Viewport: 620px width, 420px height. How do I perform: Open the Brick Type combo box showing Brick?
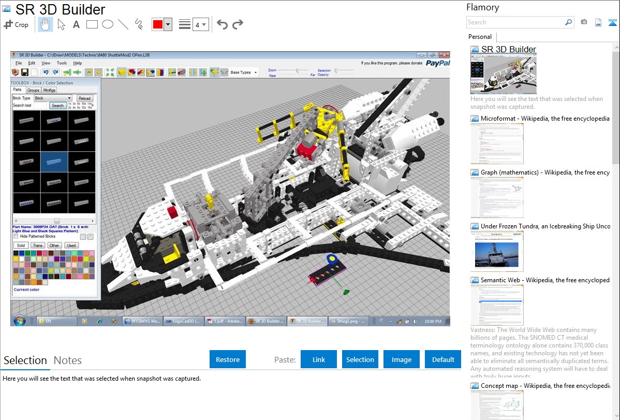click(x=53, y=98)
